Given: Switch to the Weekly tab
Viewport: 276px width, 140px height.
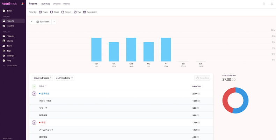Looking at the screenshot, I should [66, 4].
